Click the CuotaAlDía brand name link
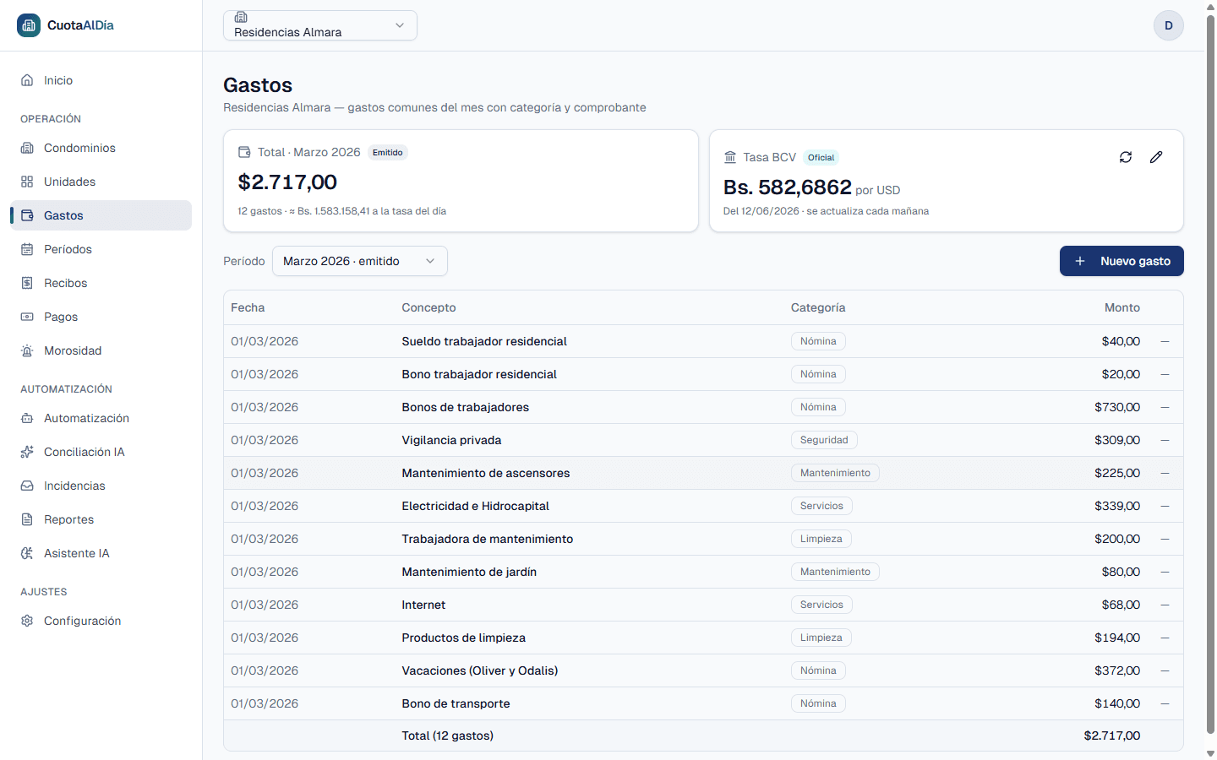Image resolution: width=1217 pixels, height=760 pixels. (x=80, y=25)
